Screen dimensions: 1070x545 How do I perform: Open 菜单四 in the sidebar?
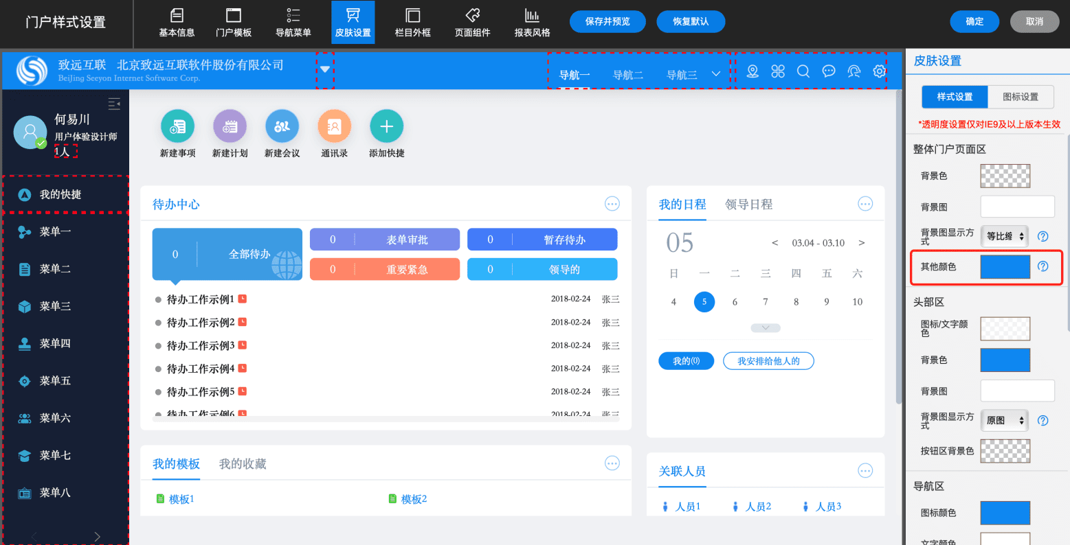(x=66, y=343)
